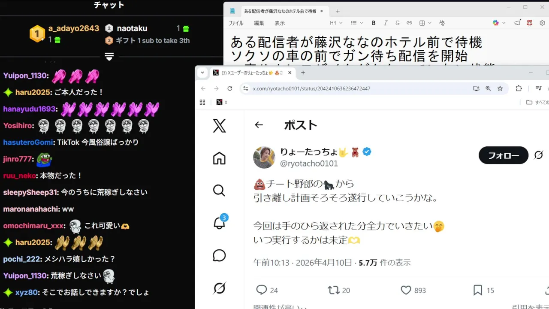Viewport: 549px width, 309px height.
Task: Open the Grok icon in X sidebar
Action: click(219, 288)
